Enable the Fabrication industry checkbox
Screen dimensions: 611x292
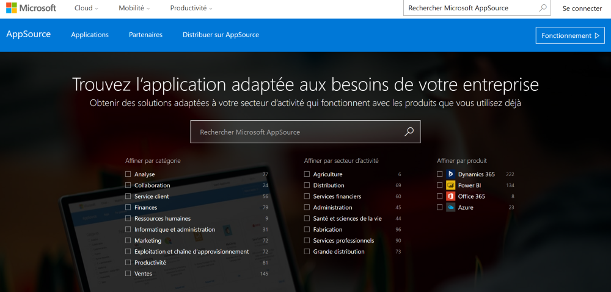click(x=307, y=229)
